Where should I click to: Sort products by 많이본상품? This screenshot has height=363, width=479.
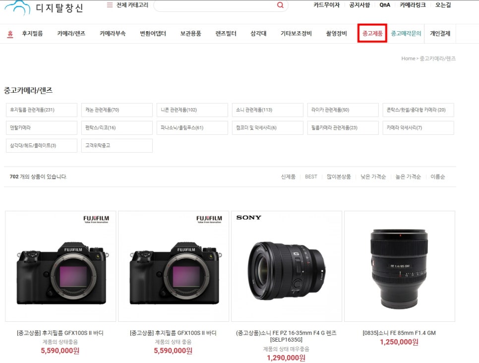click(339, 177)
